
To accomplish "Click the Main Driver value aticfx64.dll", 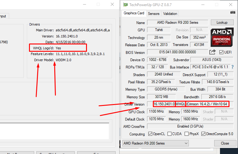I will (83, 30).
